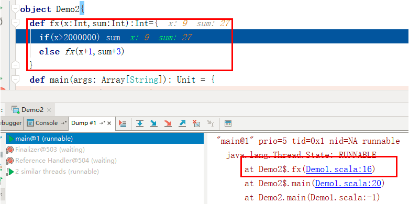The height and width of the screenshot is (204, 409).
Task: Collapse the def main method fold
Action: 16,79
